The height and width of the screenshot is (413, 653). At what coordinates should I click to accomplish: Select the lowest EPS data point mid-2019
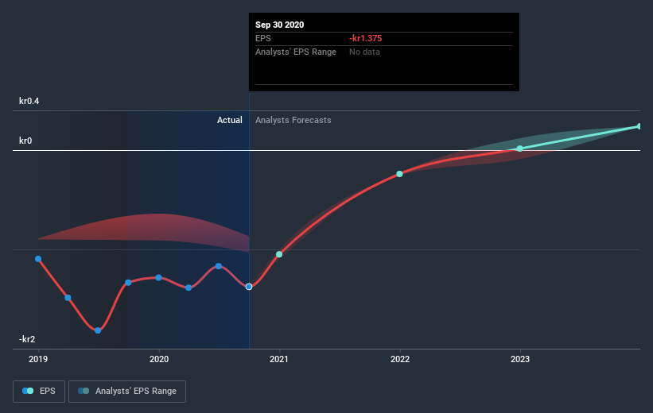(x=98, y=330)
